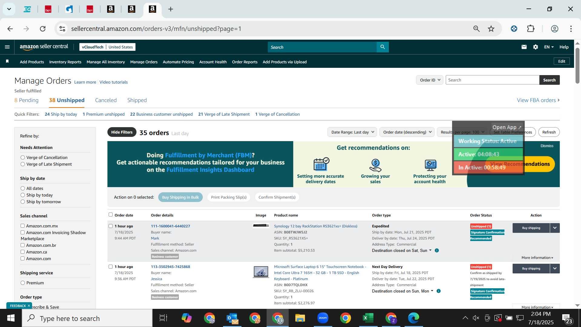Open Microsoft Edge from the taskbar
The image size is (581, 327).
tap(413, 318)
